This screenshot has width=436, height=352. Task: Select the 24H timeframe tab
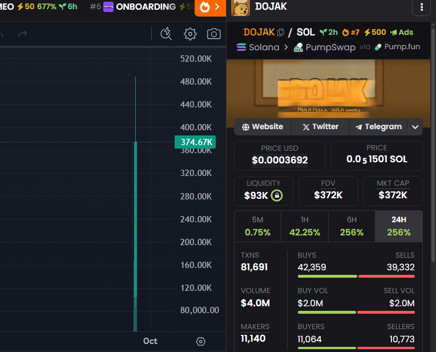point(399,226)
